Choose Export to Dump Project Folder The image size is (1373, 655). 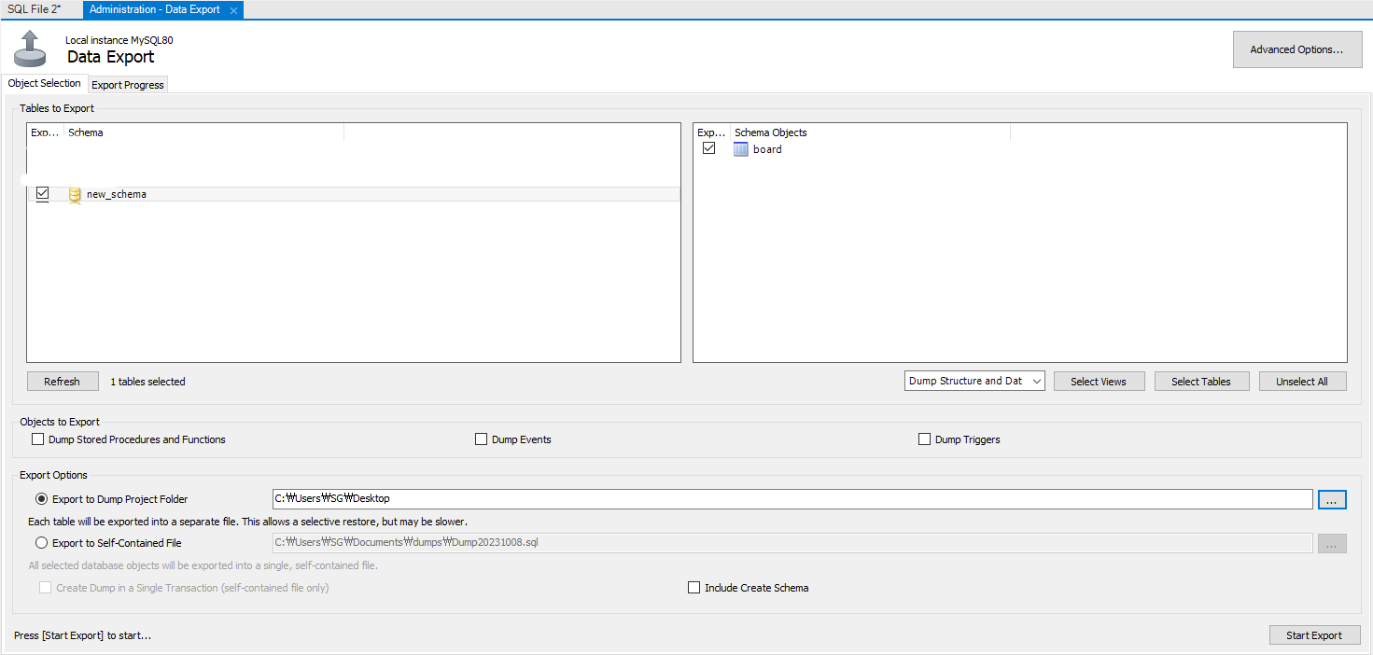tap(41, 499)
